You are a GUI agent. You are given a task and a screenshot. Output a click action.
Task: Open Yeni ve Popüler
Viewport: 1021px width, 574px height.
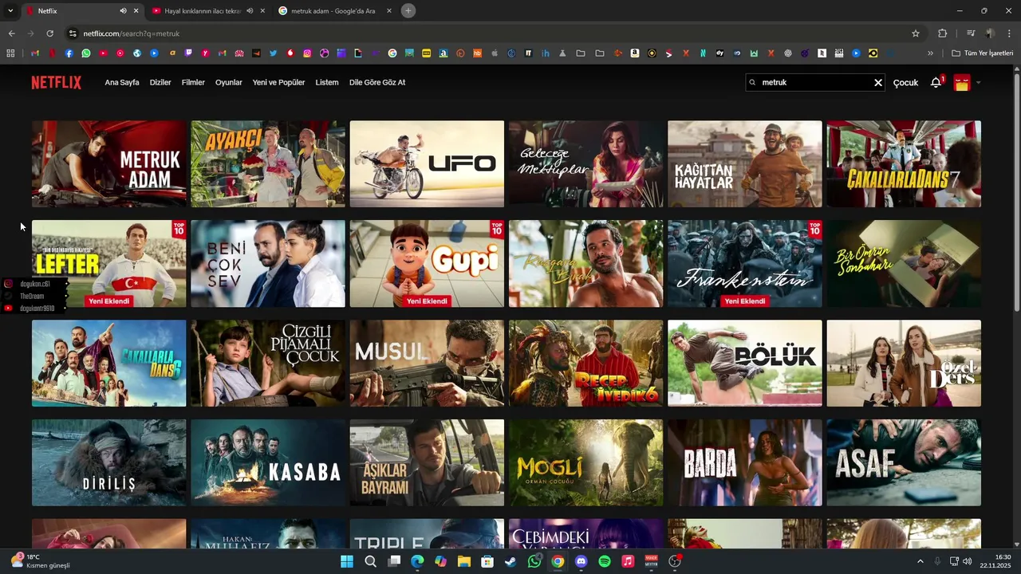tap(278, 82)
